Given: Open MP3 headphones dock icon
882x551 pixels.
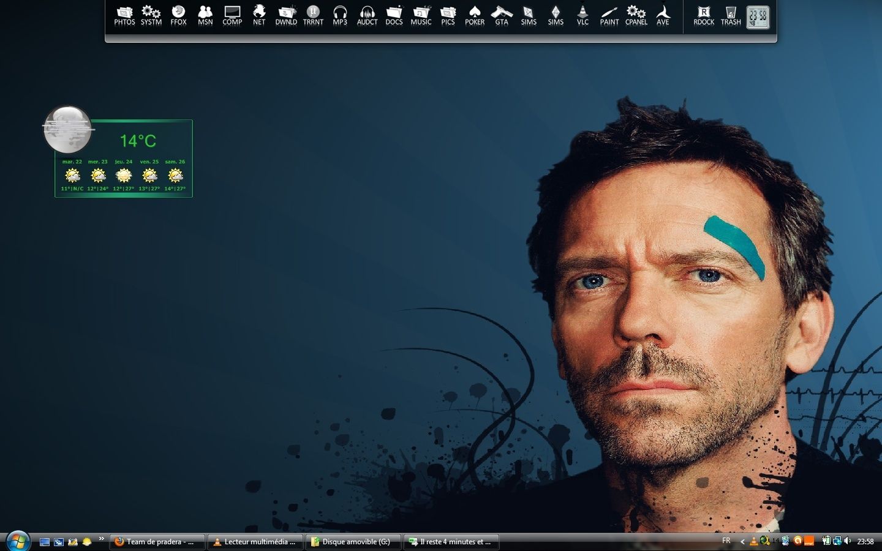Looking at the screenshot, I should (340, 15).
